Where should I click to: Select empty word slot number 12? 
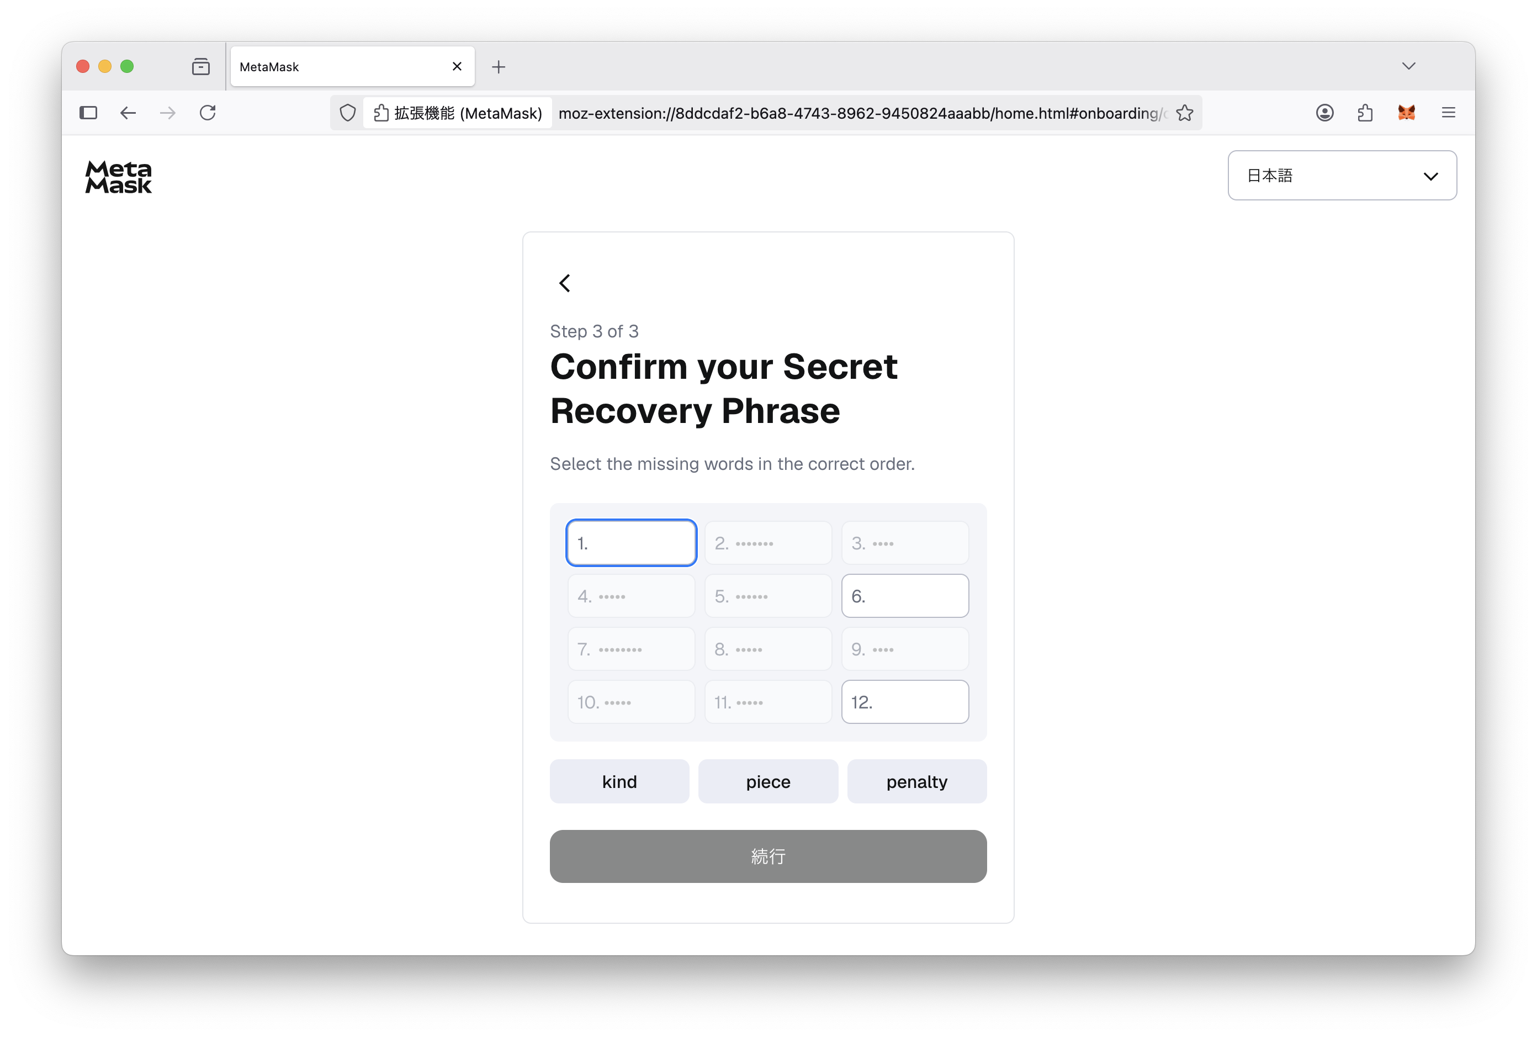905,702
